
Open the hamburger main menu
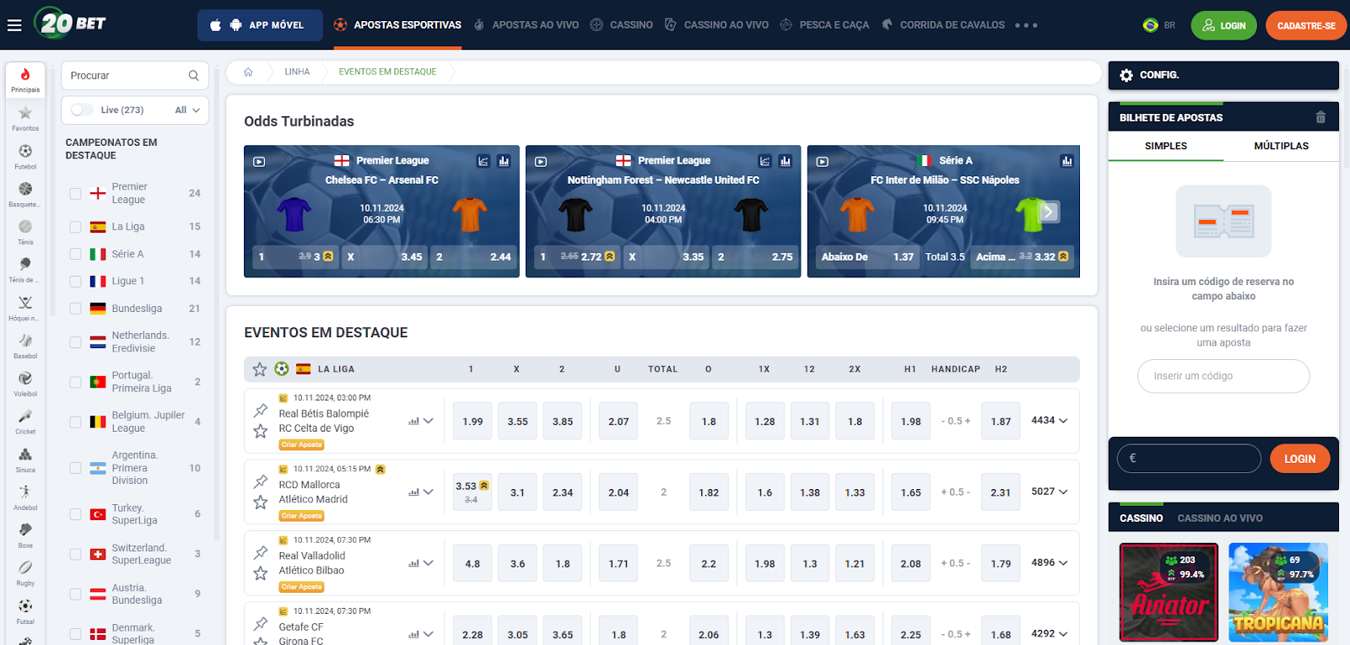(14, 25)
